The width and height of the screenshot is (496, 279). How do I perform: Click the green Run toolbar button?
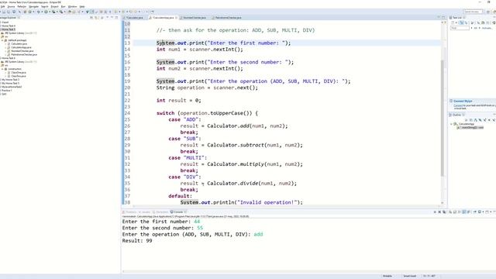point(46,12)
